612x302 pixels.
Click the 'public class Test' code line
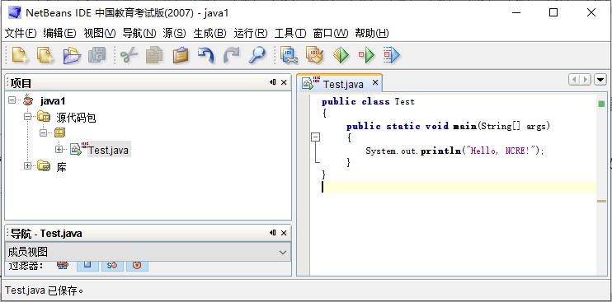(368, 102)
